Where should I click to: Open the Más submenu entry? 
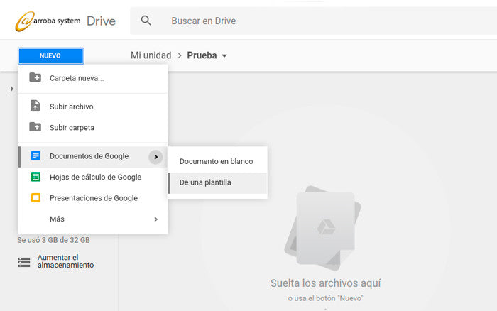click(x=93, y=219)
